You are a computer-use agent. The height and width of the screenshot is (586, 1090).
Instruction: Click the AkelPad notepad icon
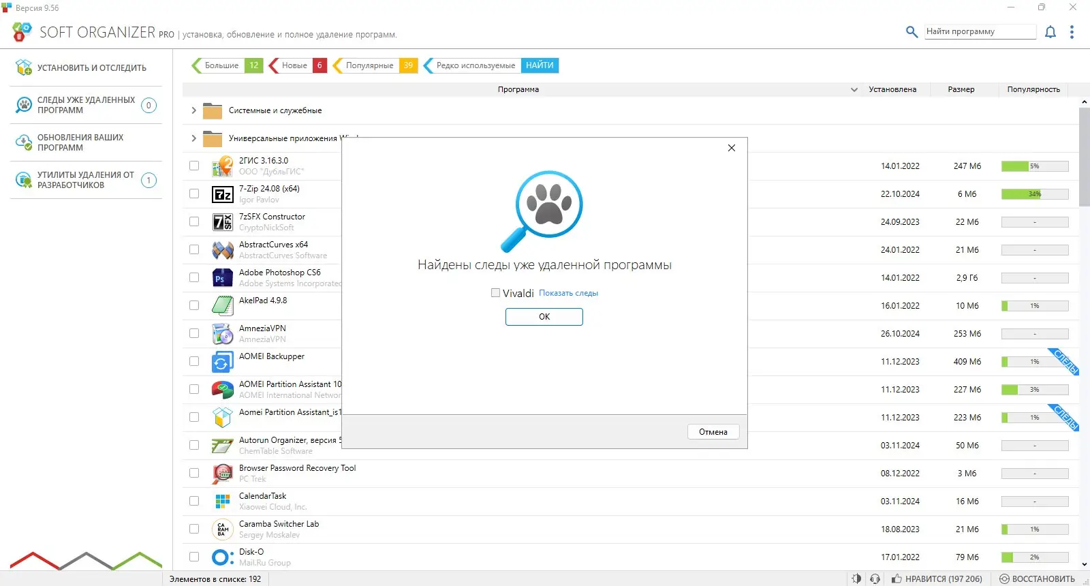click(223, 306)
